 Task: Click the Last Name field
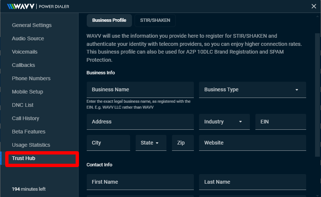pyautogui.click(x=252, y=182)
